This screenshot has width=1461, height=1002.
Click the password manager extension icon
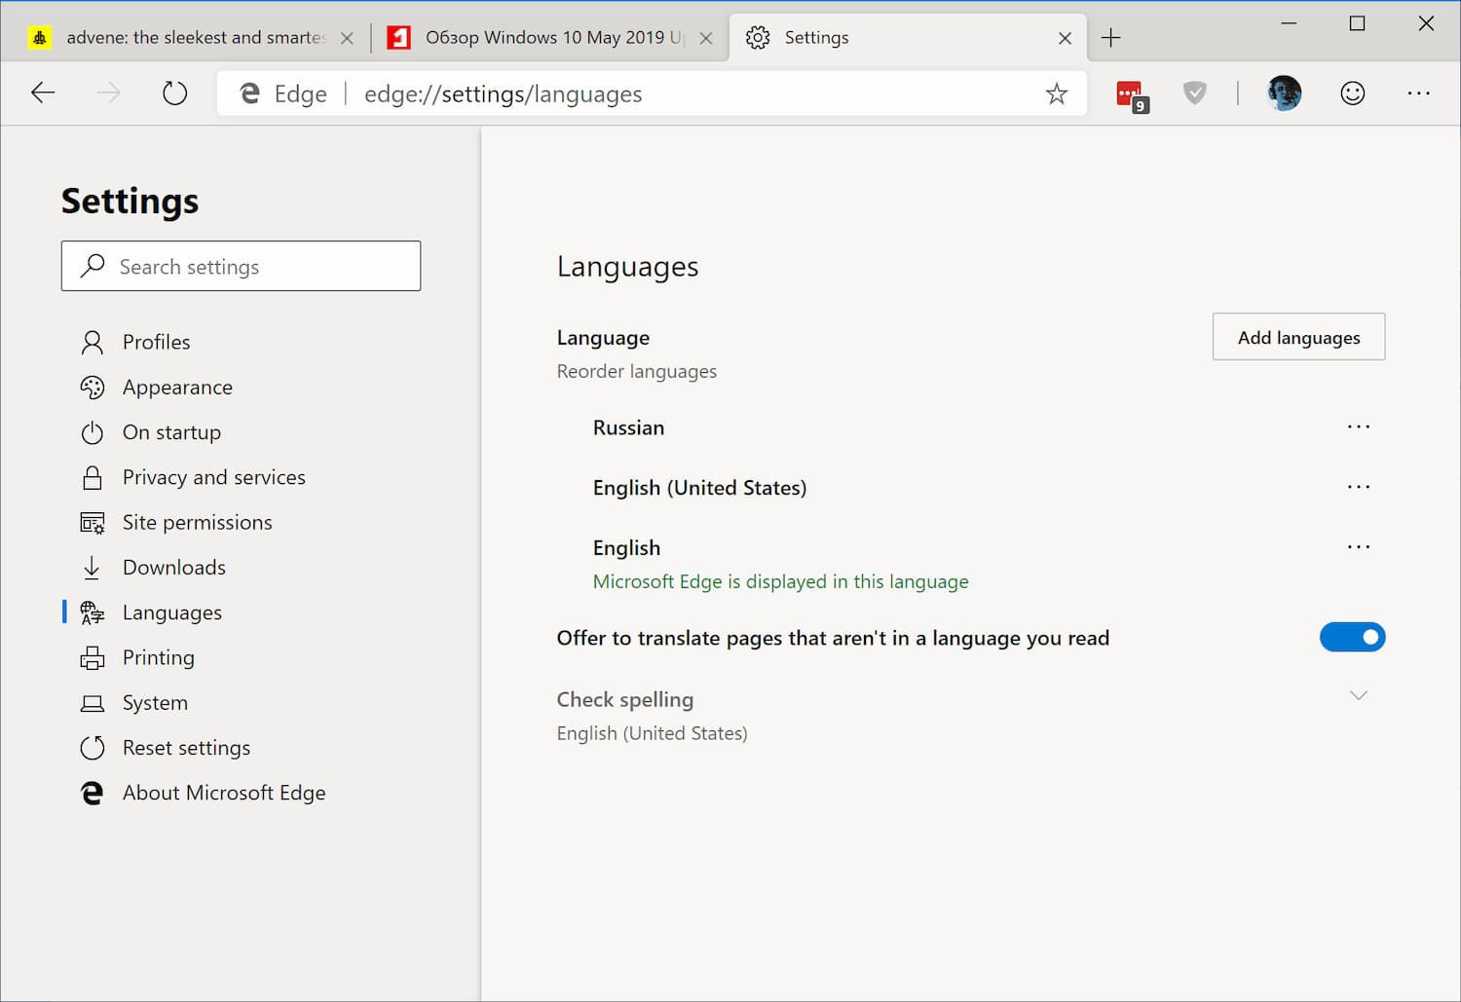[x=1131, y=93]
